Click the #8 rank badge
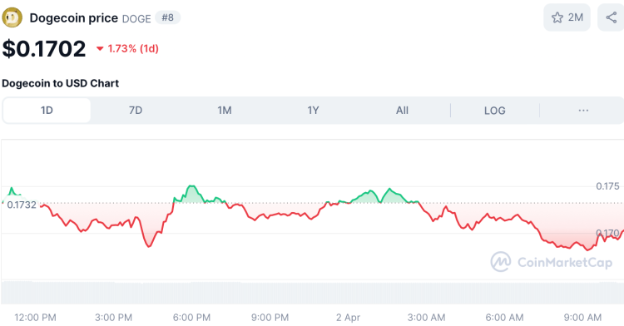This screenshot has height=326, width=624. point(167,17)
